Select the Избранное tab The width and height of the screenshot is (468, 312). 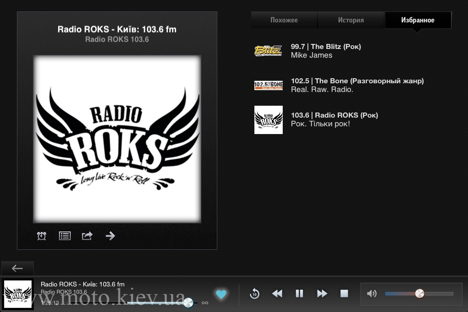(418, 20)
